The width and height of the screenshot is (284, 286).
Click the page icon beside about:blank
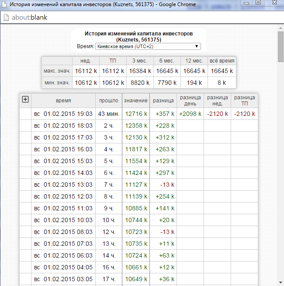[x=6, y=17]
